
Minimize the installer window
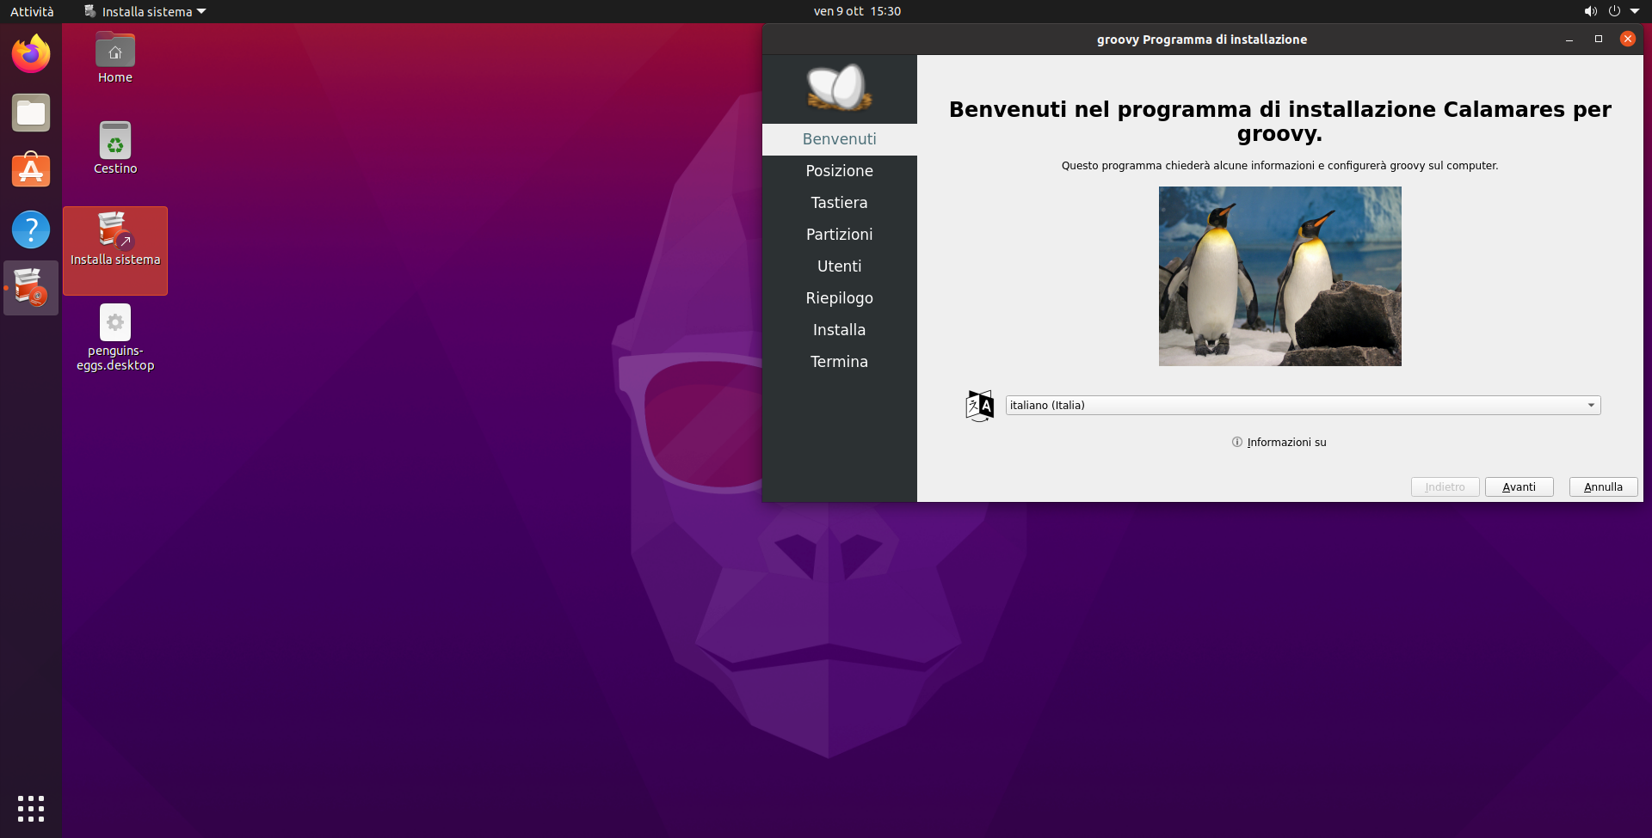(x=1569, y=40)
